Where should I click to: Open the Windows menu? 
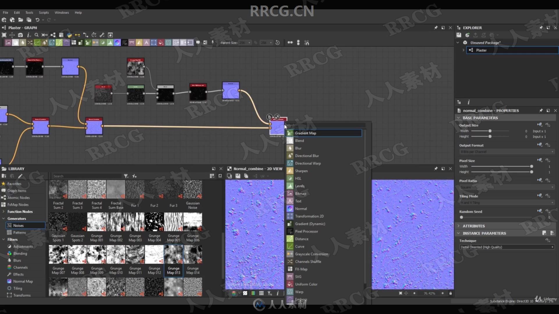(x=62, y=13)
